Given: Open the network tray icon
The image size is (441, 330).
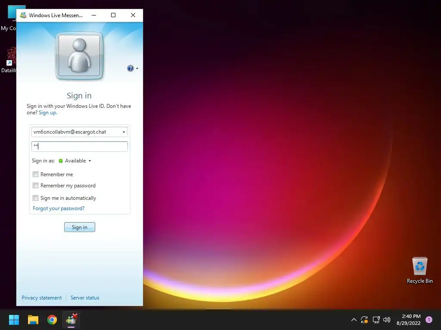Looking at the screenshot, I should [x=376, y=320].
